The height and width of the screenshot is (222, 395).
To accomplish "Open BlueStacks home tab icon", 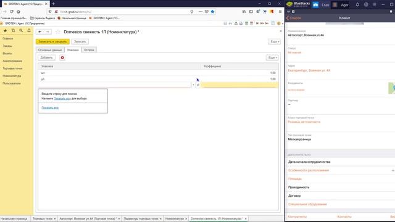I will click(x=315, y=5).
